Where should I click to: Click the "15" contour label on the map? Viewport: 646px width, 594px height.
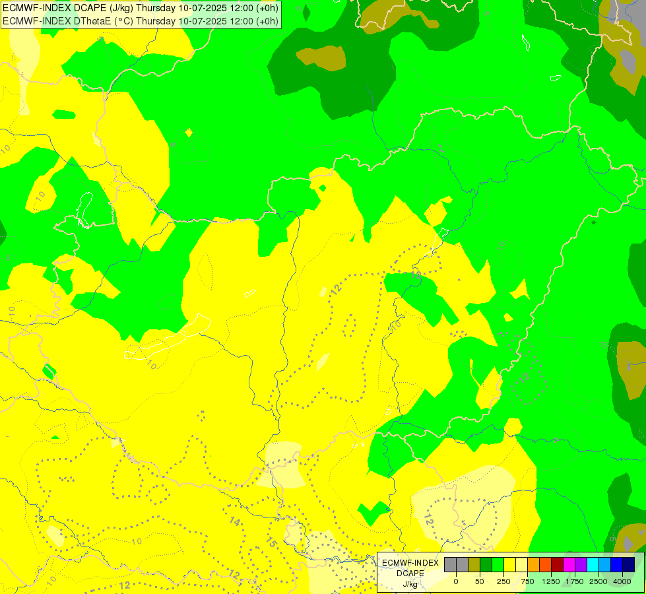(x=271, y=542)
